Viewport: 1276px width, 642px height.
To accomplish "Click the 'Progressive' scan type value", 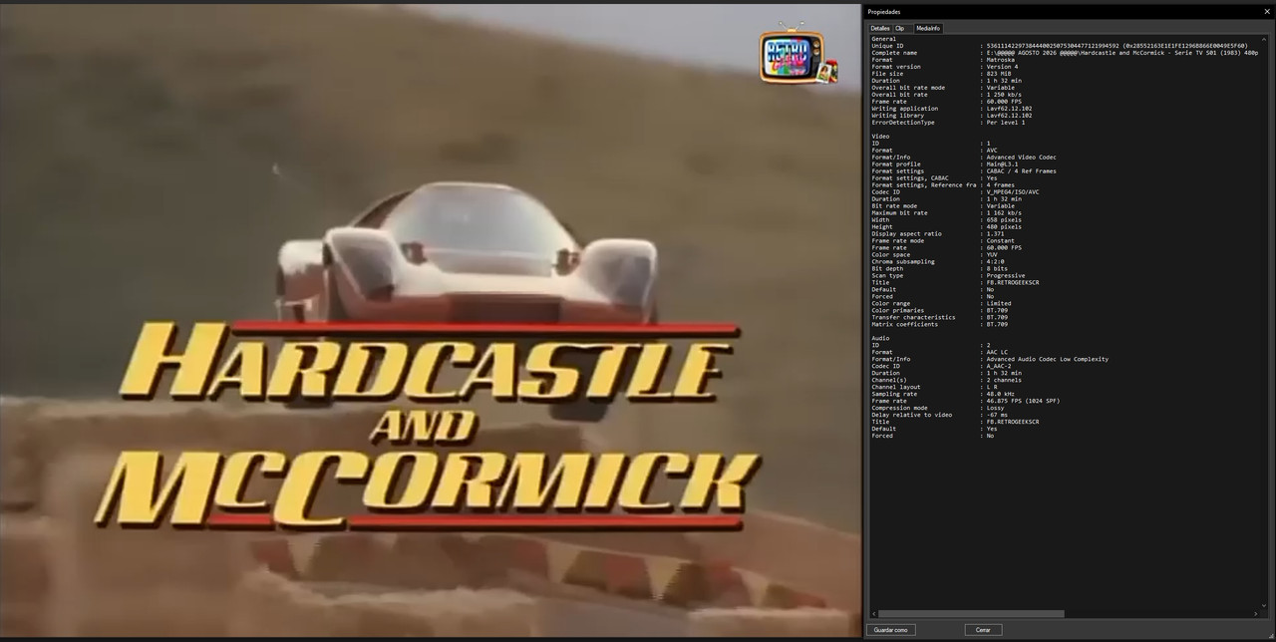I will click(x=1006, y=276).
